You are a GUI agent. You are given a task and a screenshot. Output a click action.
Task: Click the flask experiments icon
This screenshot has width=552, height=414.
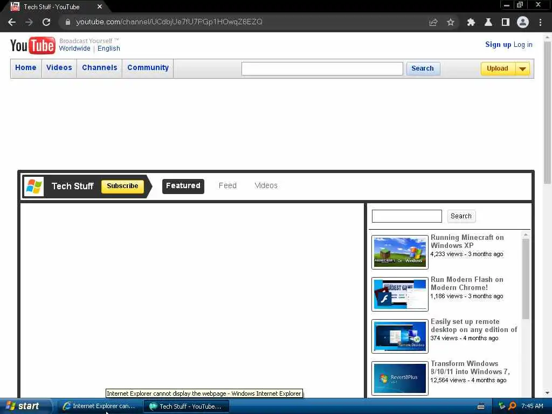pos(488,22)
